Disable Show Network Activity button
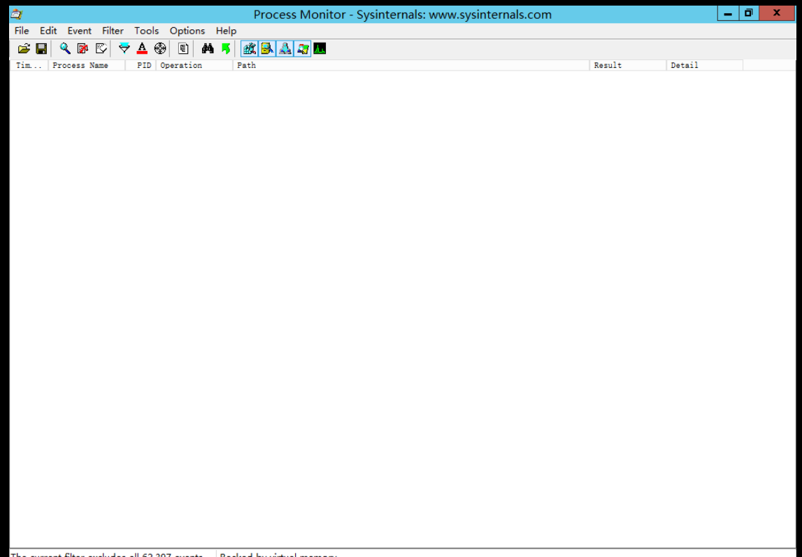The width and height of the screenshot is (802, 557). (x=285, y=48)
